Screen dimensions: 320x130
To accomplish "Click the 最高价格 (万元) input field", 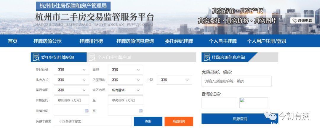I will point(125,100).
